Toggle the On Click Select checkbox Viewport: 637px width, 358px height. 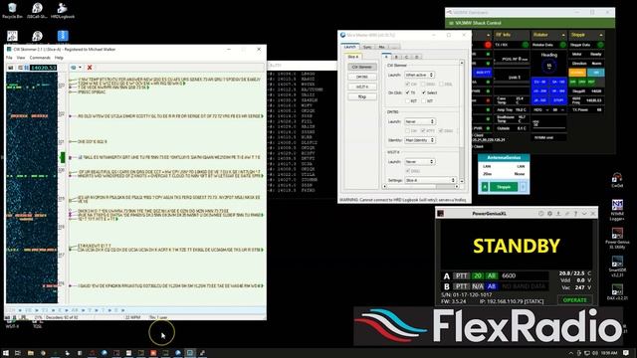[424, 92]
